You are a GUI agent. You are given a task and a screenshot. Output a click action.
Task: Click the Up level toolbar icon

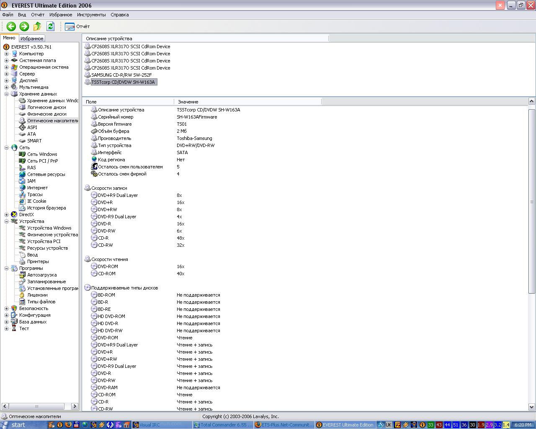click(x=37, y=26)
